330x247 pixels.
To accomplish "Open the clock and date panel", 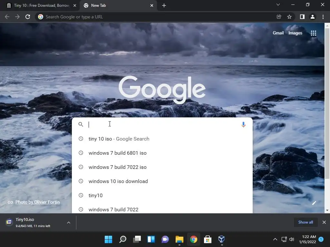I will pos(307,239).
